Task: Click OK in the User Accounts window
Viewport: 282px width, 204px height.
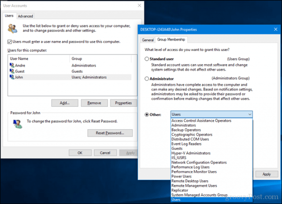Action: [80, 153]
